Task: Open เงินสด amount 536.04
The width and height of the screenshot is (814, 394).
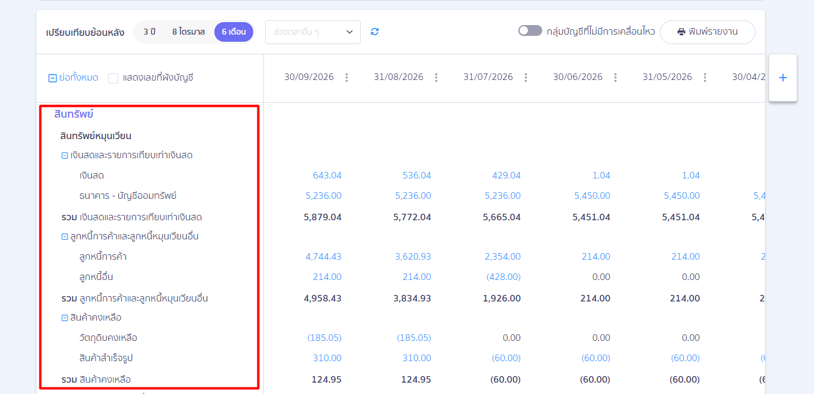Action: click(417, 176)
